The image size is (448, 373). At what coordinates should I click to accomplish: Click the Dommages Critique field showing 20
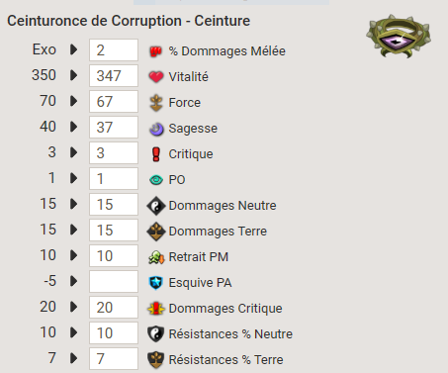[114, 307]
